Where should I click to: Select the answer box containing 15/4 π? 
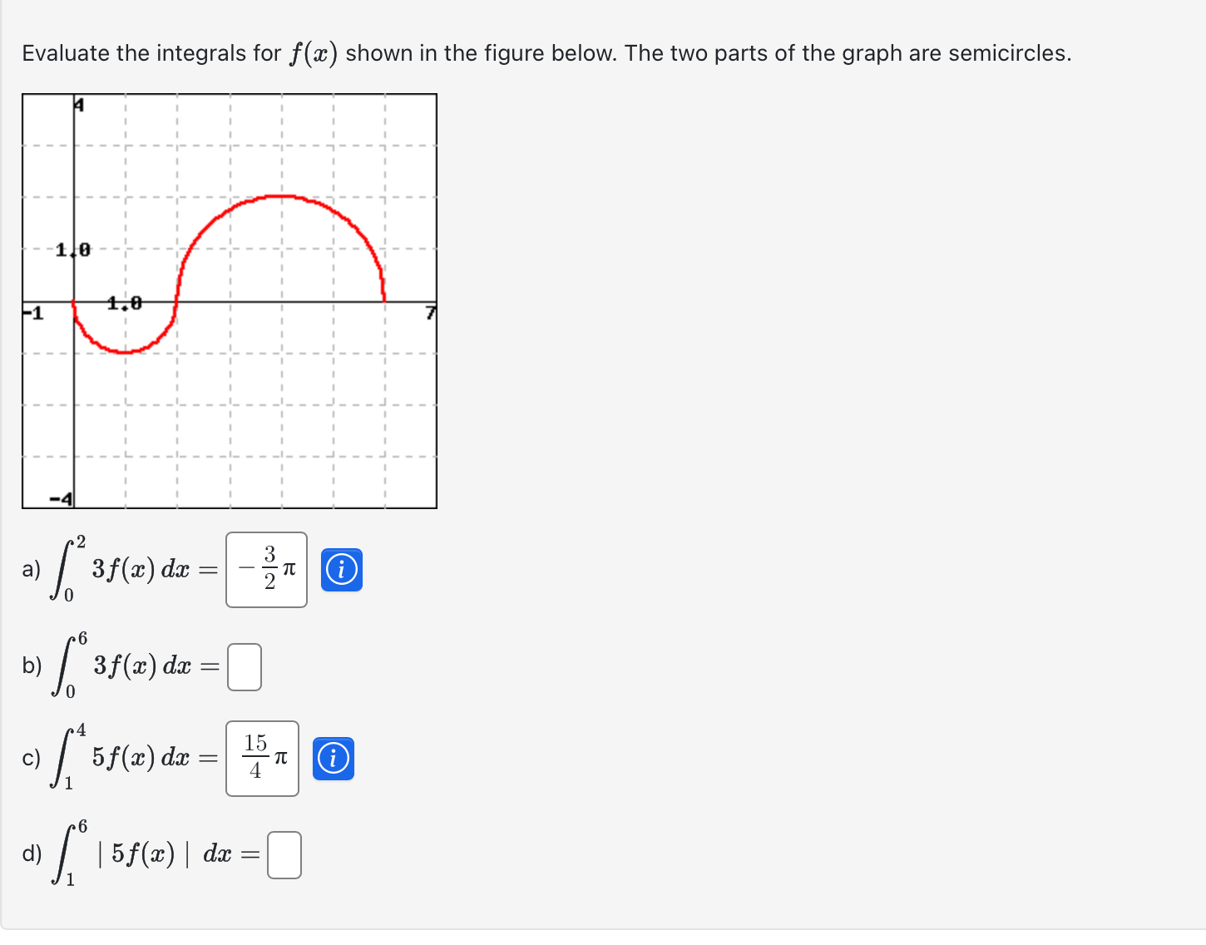[261, 759]
